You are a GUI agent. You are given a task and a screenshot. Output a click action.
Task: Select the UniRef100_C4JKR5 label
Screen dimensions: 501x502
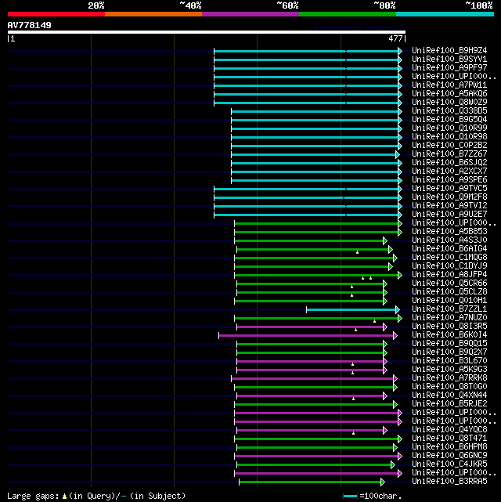click(449, 464)
